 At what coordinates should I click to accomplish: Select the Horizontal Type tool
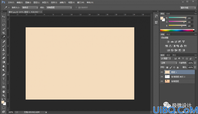[4, 79]
